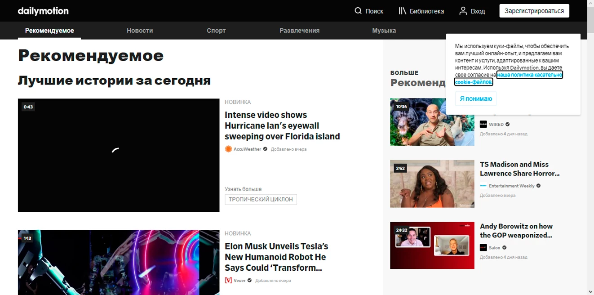Open the Поиск search link

374,11
